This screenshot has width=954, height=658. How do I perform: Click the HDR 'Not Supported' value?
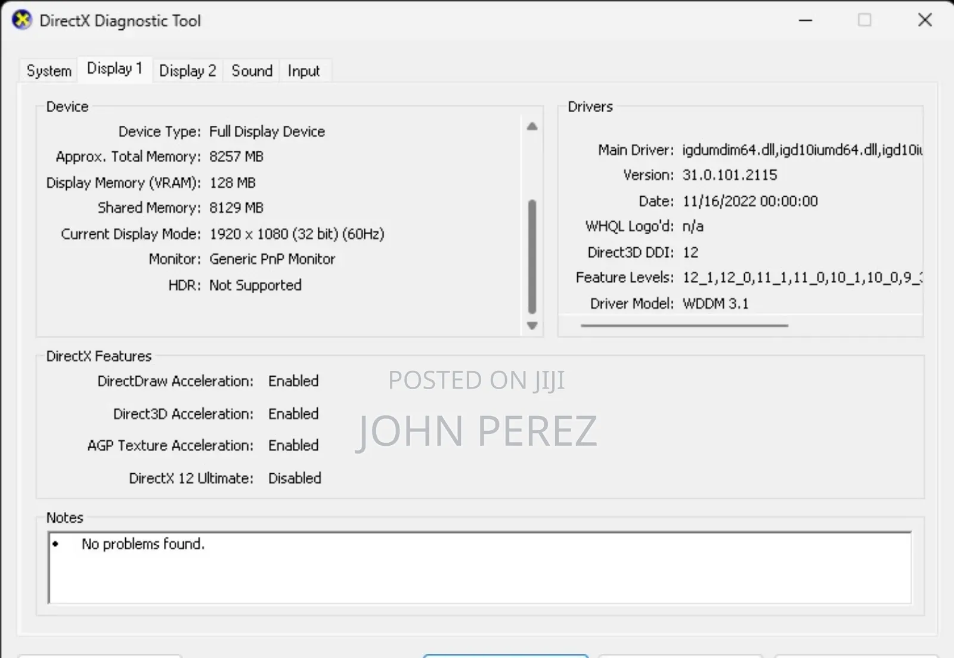tap(255, 285)
